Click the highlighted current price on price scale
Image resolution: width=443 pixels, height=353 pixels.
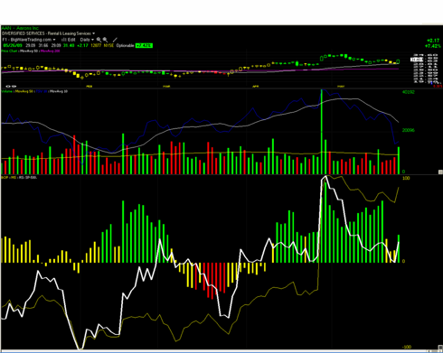point(416,60)
